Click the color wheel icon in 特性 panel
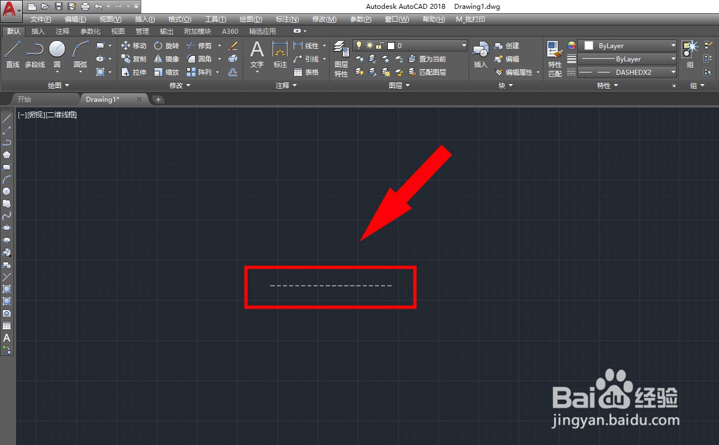Image resolution: width=719 pixels, height=445 pixels. (x=572, y=46)
